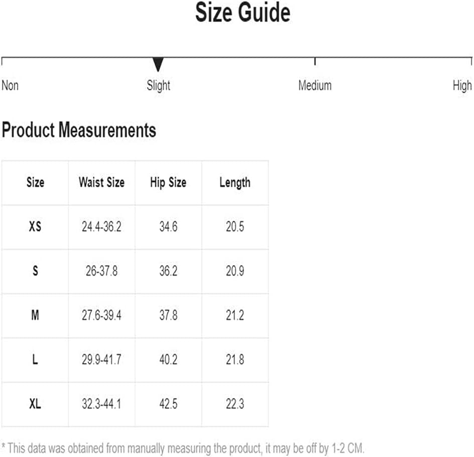Viewport: 474px width, 457px height.
Task: Click the black triangle stretch indicator marker
Action: coord(158,64)
